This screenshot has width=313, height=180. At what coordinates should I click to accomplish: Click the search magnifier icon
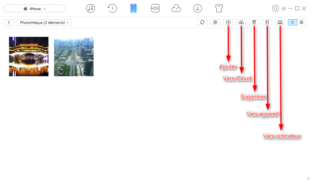click(275, 8)
